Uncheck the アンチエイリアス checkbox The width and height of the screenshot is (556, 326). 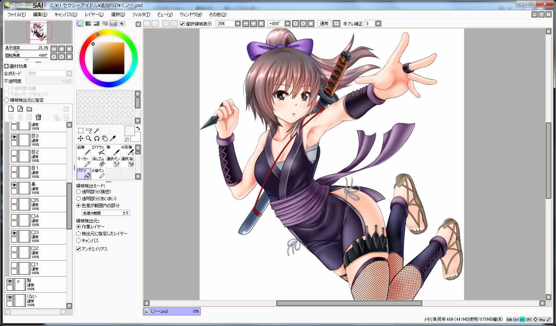78,249
